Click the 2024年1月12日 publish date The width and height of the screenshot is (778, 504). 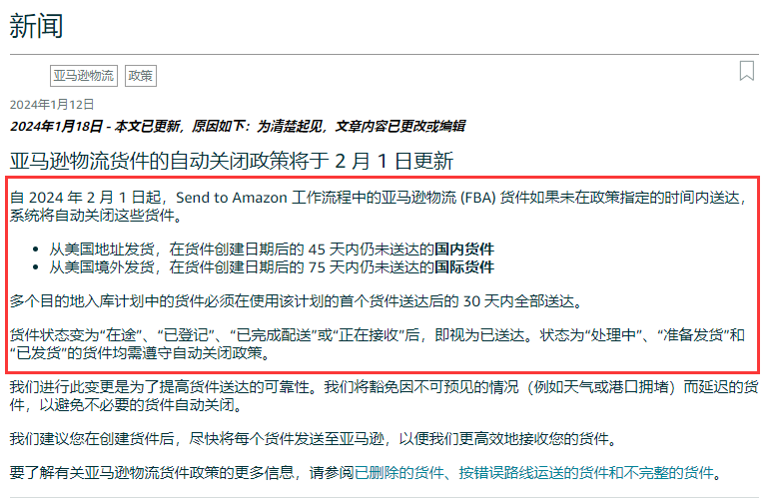pyautogui.click(x=52, y=105)
